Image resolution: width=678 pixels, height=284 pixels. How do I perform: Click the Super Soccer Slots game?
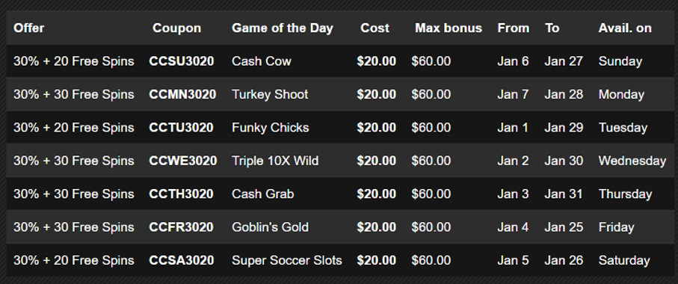(287, 261)
